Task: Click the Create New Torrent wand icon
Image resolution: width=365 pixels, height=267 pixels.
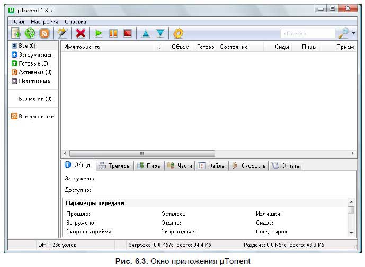Action: pyautogui.click(x=63, y=33)
